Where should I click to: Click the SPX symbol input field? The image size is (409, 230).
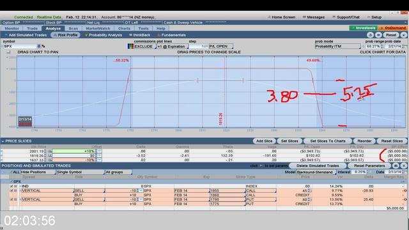click(x=20, y=46)
